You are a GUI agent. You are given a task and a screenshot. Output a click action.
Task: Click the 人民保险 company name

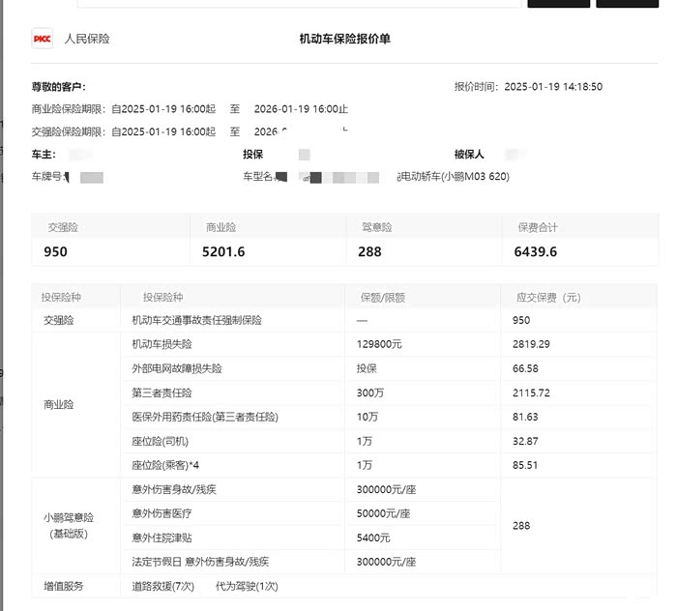[x=87, y=39]
